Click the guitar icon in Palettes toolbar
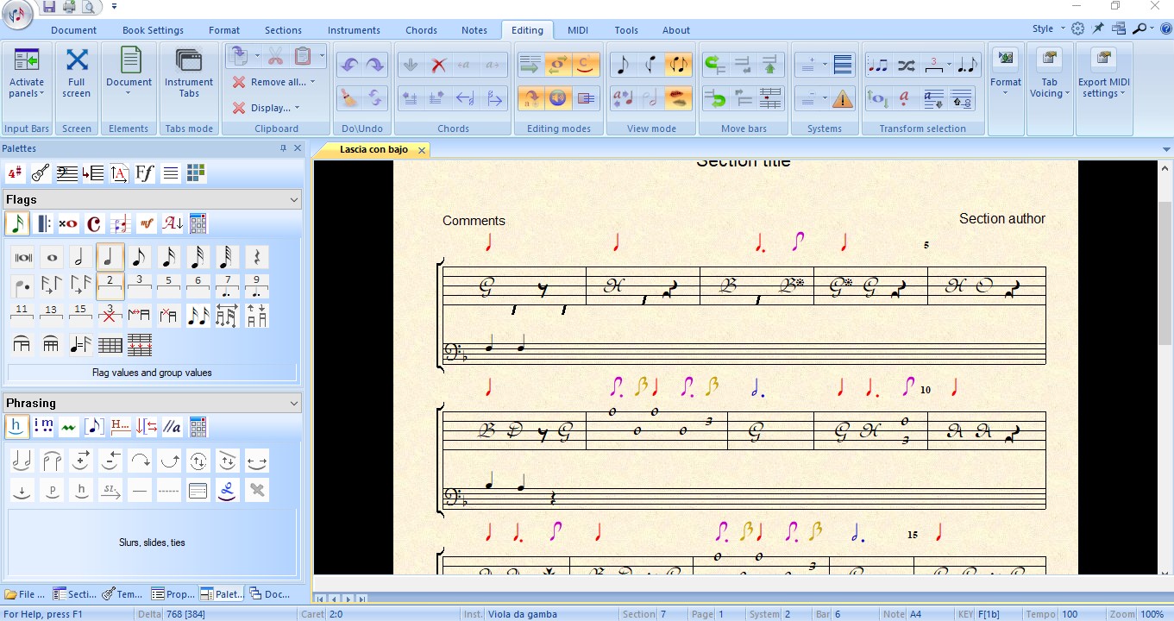Screen dimensions: 1174x621 [41, 173]
